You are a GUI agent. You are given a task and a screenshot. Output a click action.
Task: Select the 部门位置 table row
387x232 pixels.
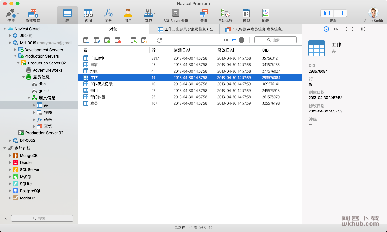coord(190,97)
